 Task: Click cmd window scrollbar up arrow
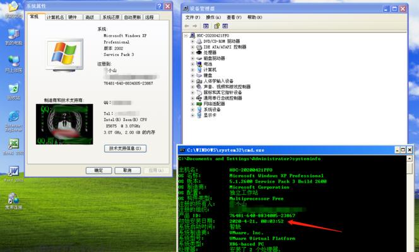(x=409, y=159)
